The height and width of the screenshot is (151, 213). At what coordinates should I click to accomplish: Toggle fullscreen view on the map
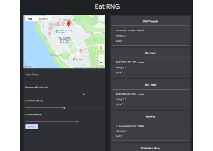click(x=101, y=19)
